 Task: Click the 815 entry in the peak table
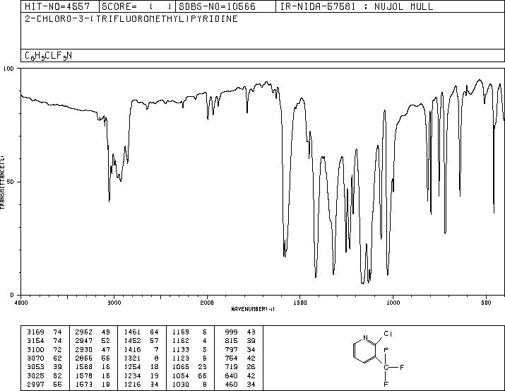coord(231,340)
